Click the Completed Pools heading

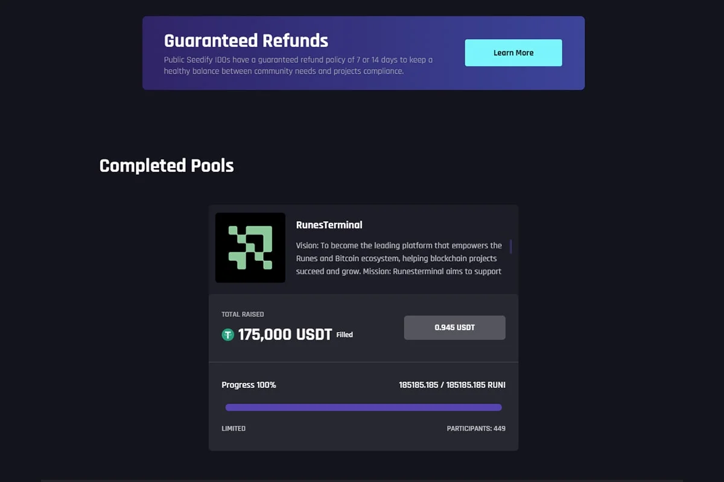(167, 166)
